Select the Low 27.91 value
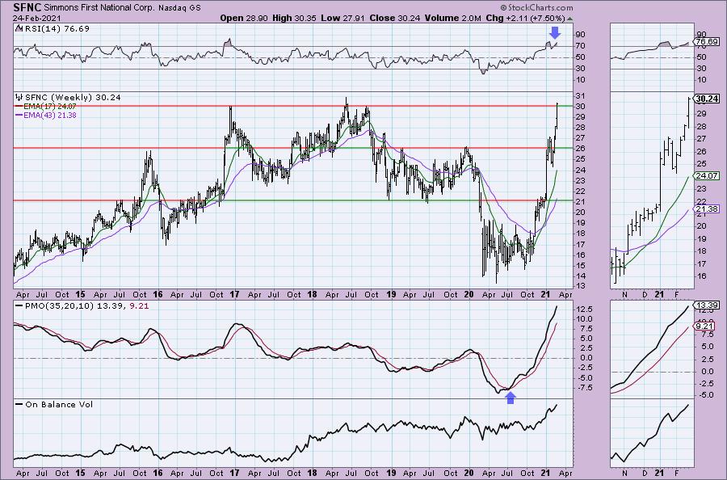 [342, 18]
